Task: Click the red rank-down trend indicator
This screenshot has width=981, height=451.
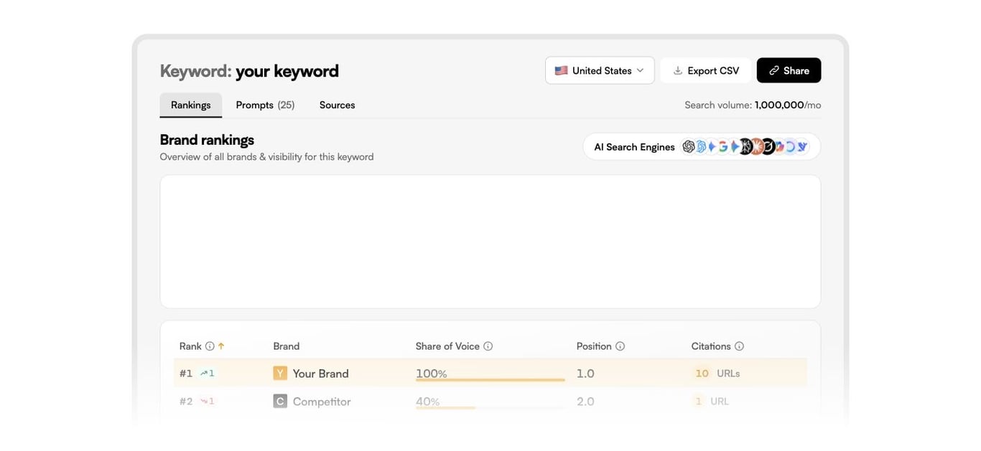Action: 208,402
